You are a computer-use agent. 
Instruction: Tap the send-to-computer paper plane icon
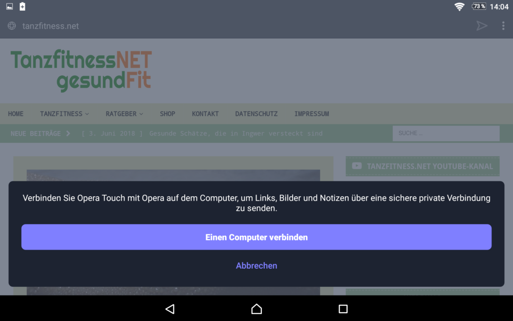[x=482, y=26]
